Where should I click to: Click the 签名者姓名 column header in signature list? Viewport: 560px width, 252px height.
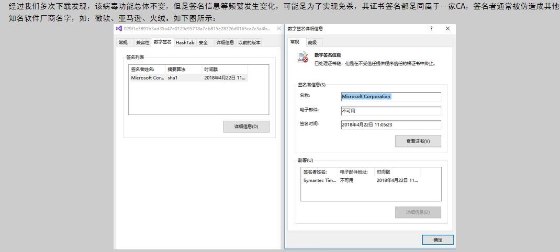point(147,69)
